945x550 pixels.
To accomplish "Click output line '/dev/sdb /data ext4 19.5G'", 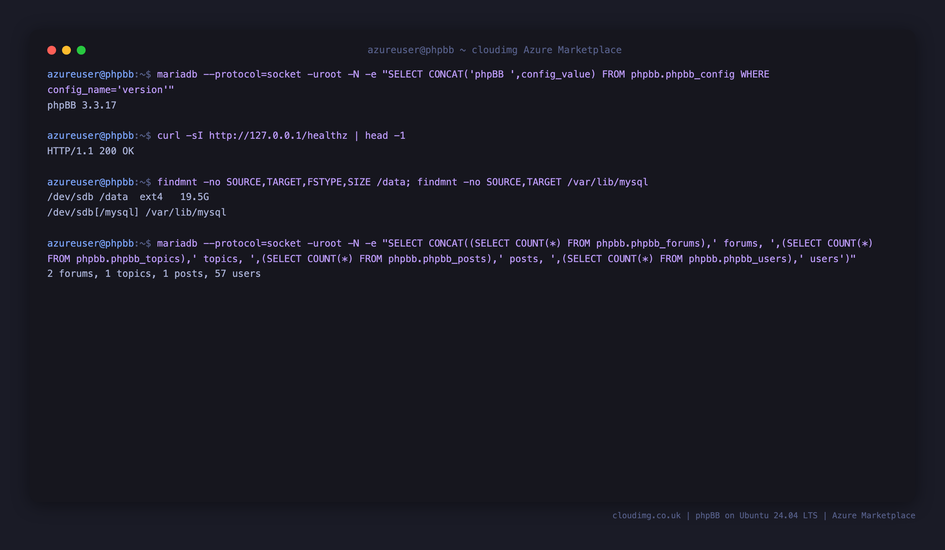I will (128, 197).
